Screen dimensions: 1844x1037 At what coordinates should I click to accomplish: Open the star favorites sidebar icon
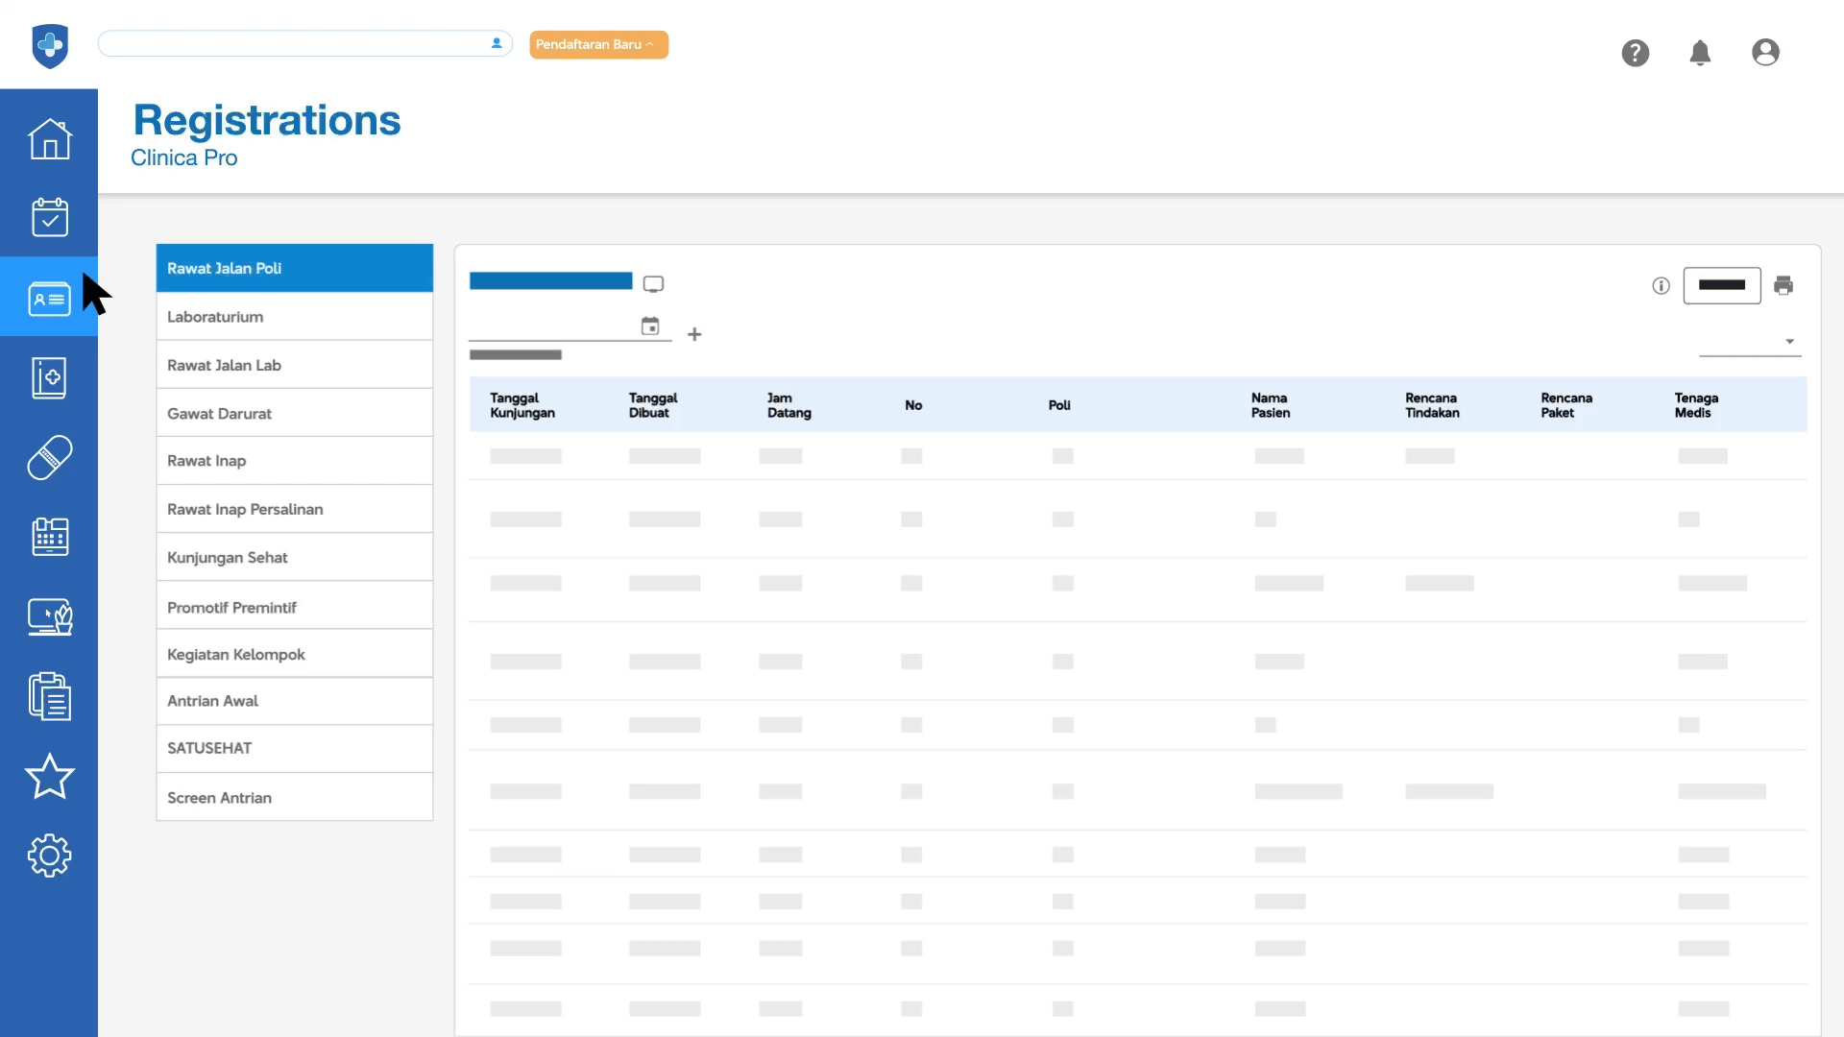coord(49,776)
